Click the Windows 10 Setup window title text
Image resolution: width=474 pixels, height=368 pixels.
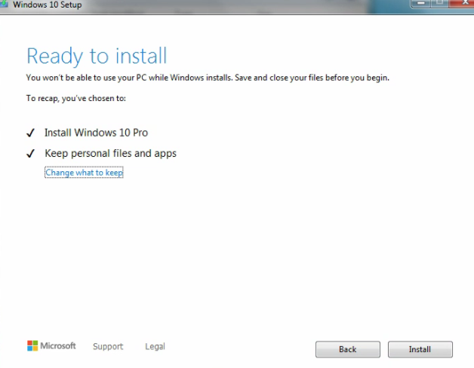tap(47, 5)
